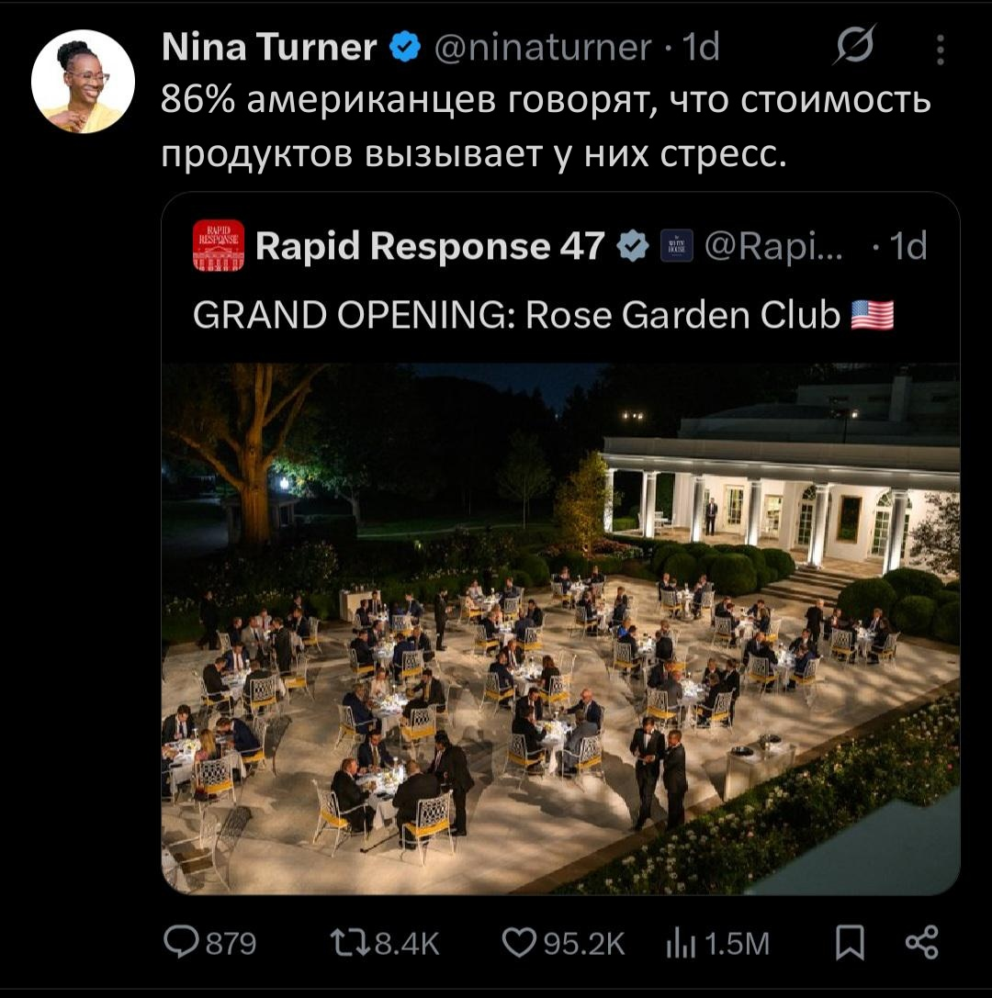The height and width of the screenshot is (998, 992).
Task: Open the truncated @Rapi... handle
Action: pyautogui.click(x=773, y=247)
